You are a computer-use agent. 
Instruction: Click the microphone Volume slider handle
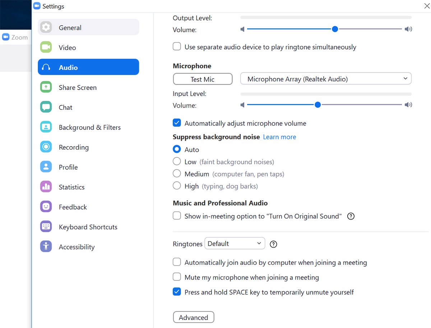[318, 105]
